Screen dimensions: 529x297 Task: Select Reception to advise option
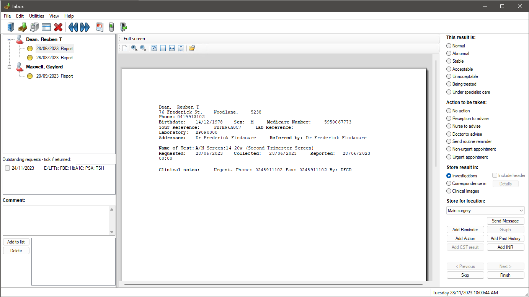[x=449, y=118]
